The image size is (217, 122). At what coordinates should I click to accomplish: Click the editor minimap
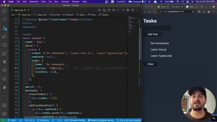[x=133, y=25]
